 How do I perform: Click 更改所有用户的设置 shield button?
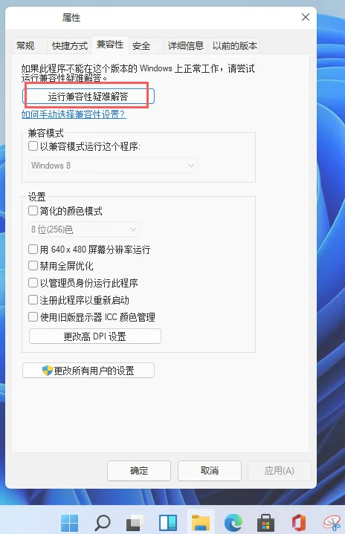[88, 371]
